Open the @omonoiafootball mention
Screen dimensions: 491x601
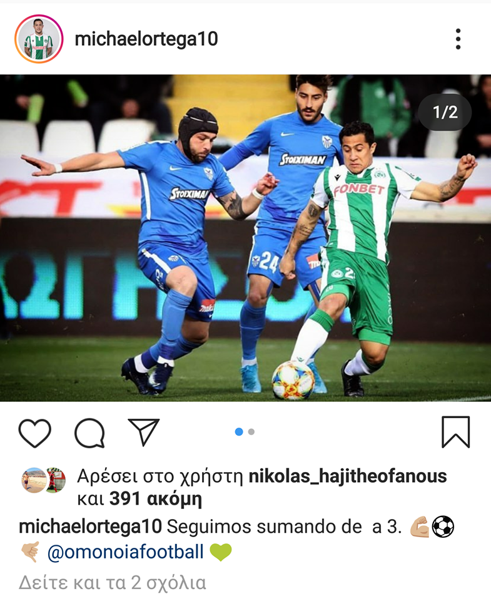[x=125, y=552]
